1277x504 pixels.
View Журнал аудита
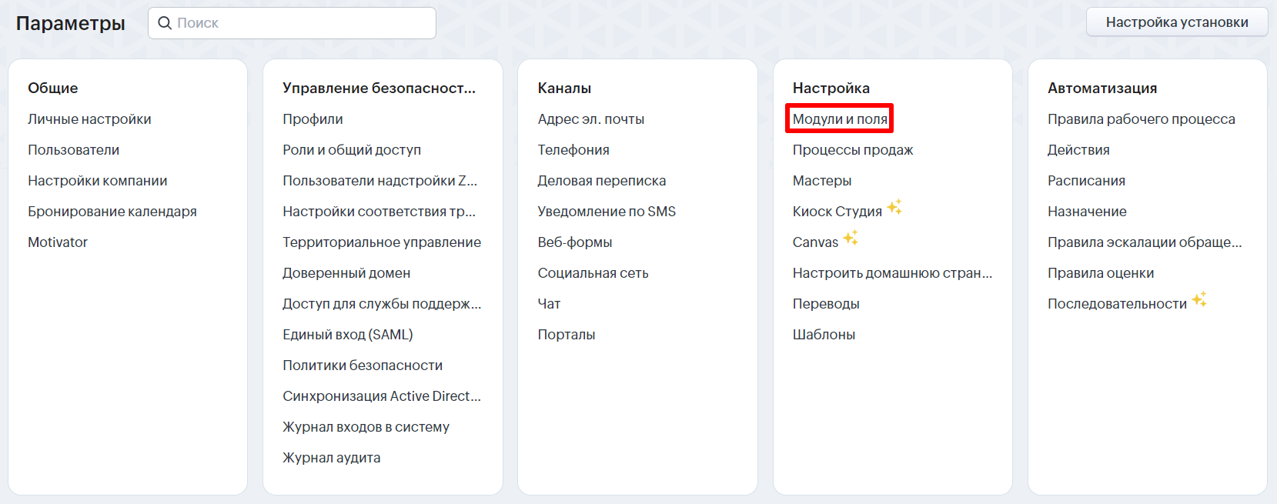(x=331, y=458)
